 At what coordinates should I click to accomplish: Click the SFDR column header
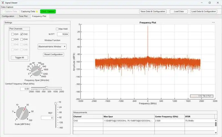(x=200, y=117)
